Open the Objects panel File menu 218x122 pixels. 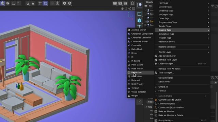tap(151, 6)
